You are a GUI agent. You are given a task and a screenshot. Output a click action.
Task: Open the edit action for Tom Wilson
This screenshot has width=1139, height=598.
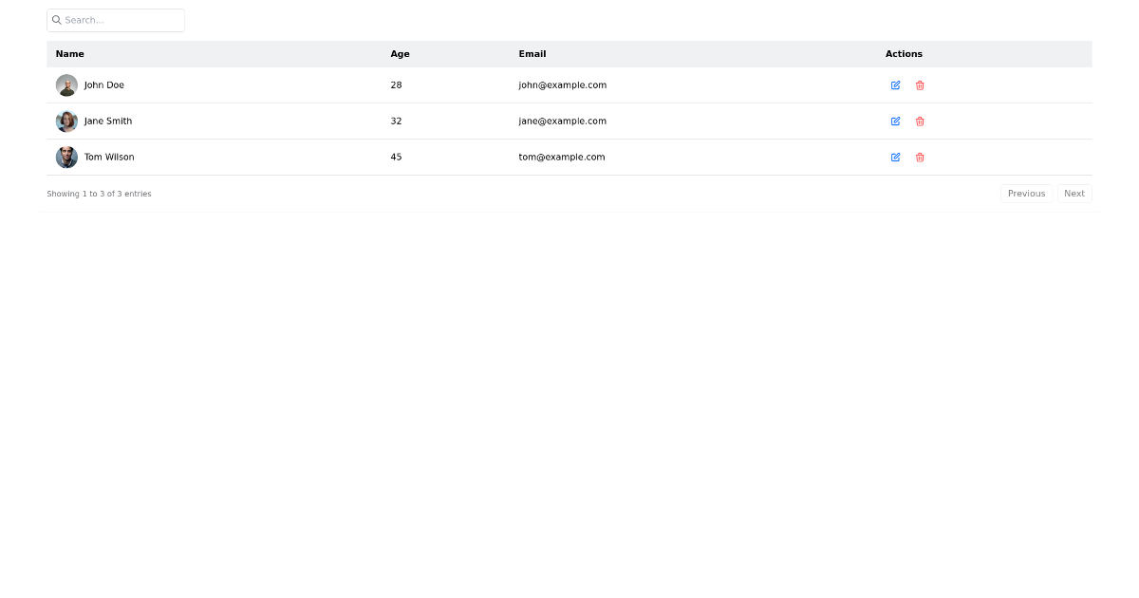[895, 157]
